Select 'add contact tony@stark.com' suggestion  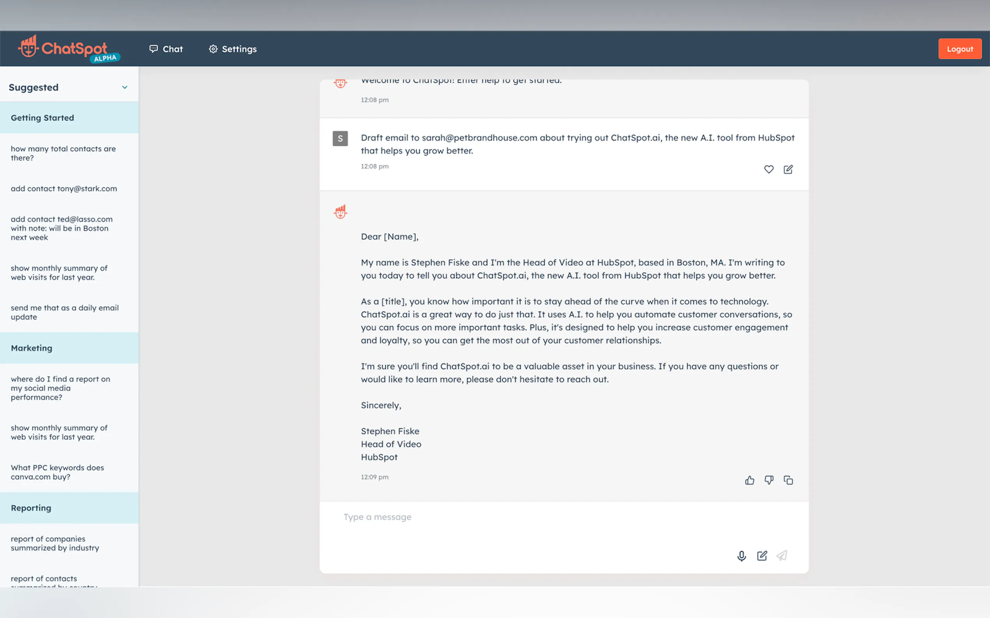tap(64, 188)
